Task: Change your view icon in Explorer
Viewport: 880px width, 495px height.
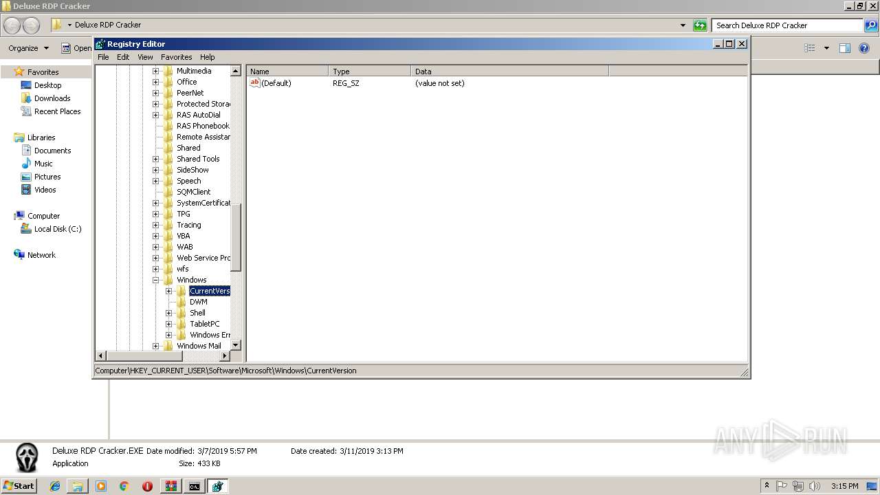Action: 810,48
